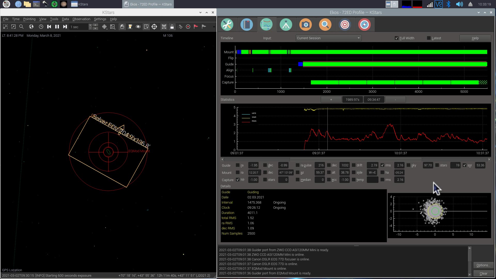Toggle the Capture hfr checkbox

(x=238, y=180)
